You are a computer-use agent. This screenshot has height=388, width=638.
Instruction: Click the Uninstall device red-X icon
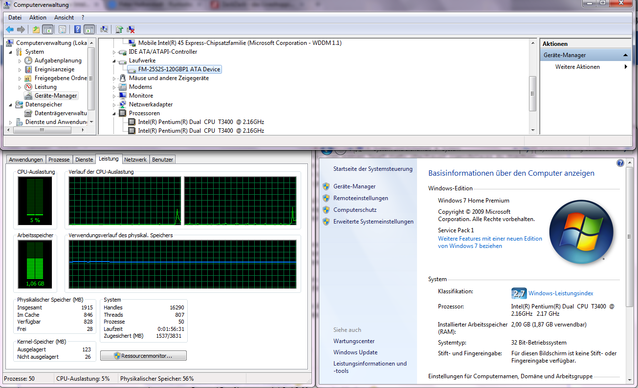click(131, 29)
